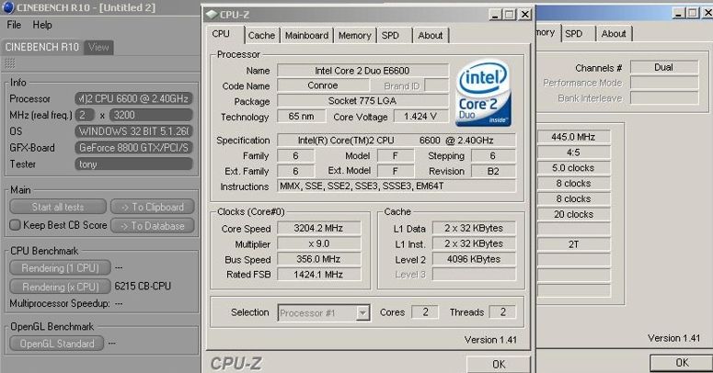Screen dimensions: 713x373
Task: Open the About tab in front CPU-Z window
Action: 431,35
